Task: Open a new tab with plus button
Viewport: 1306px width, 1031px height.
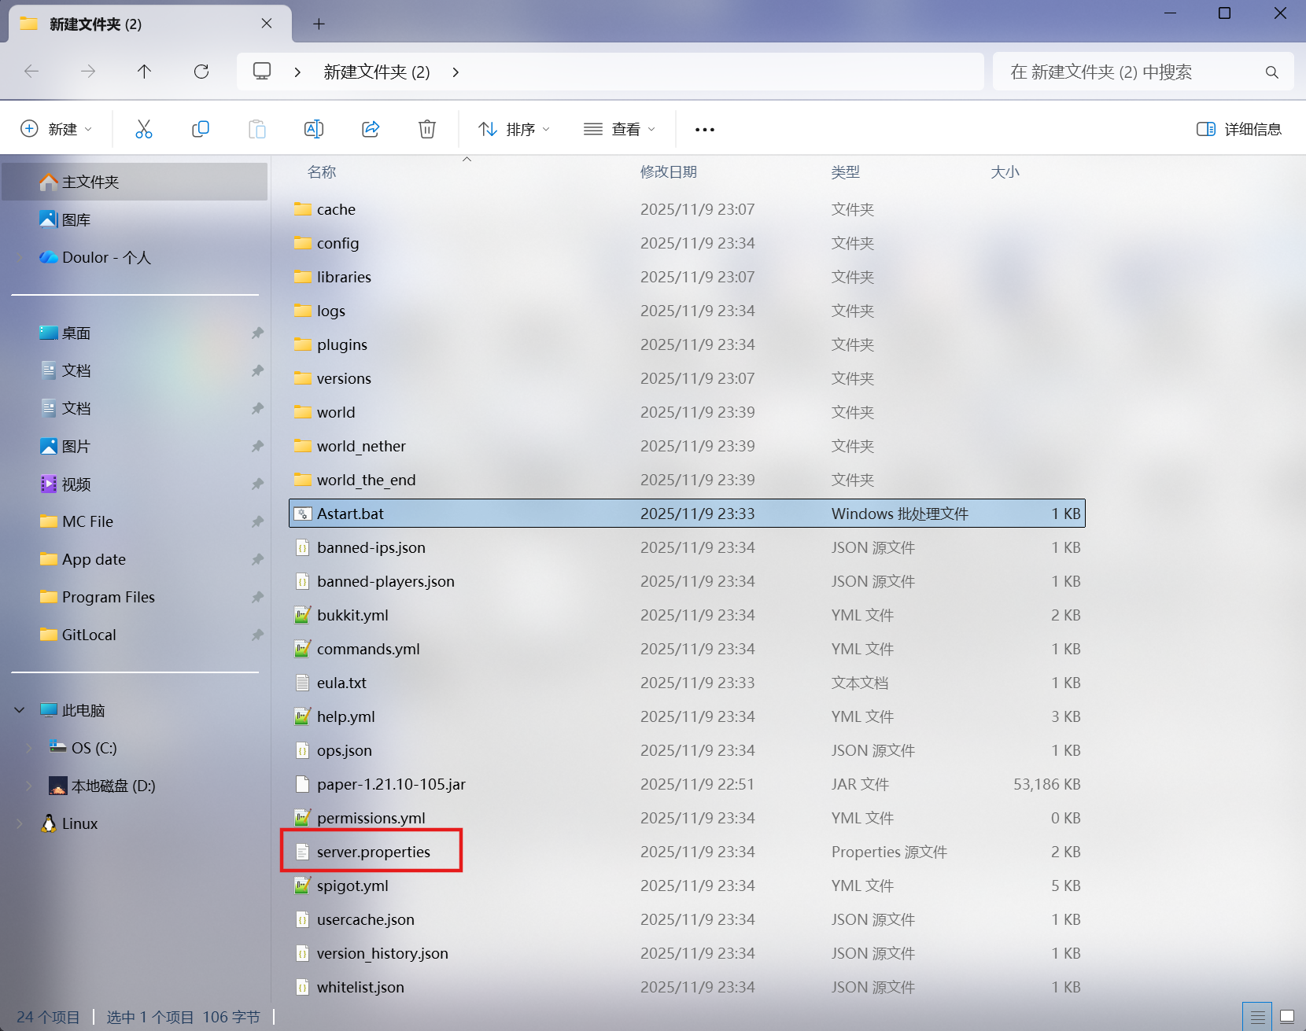Action: click(319, 24)
